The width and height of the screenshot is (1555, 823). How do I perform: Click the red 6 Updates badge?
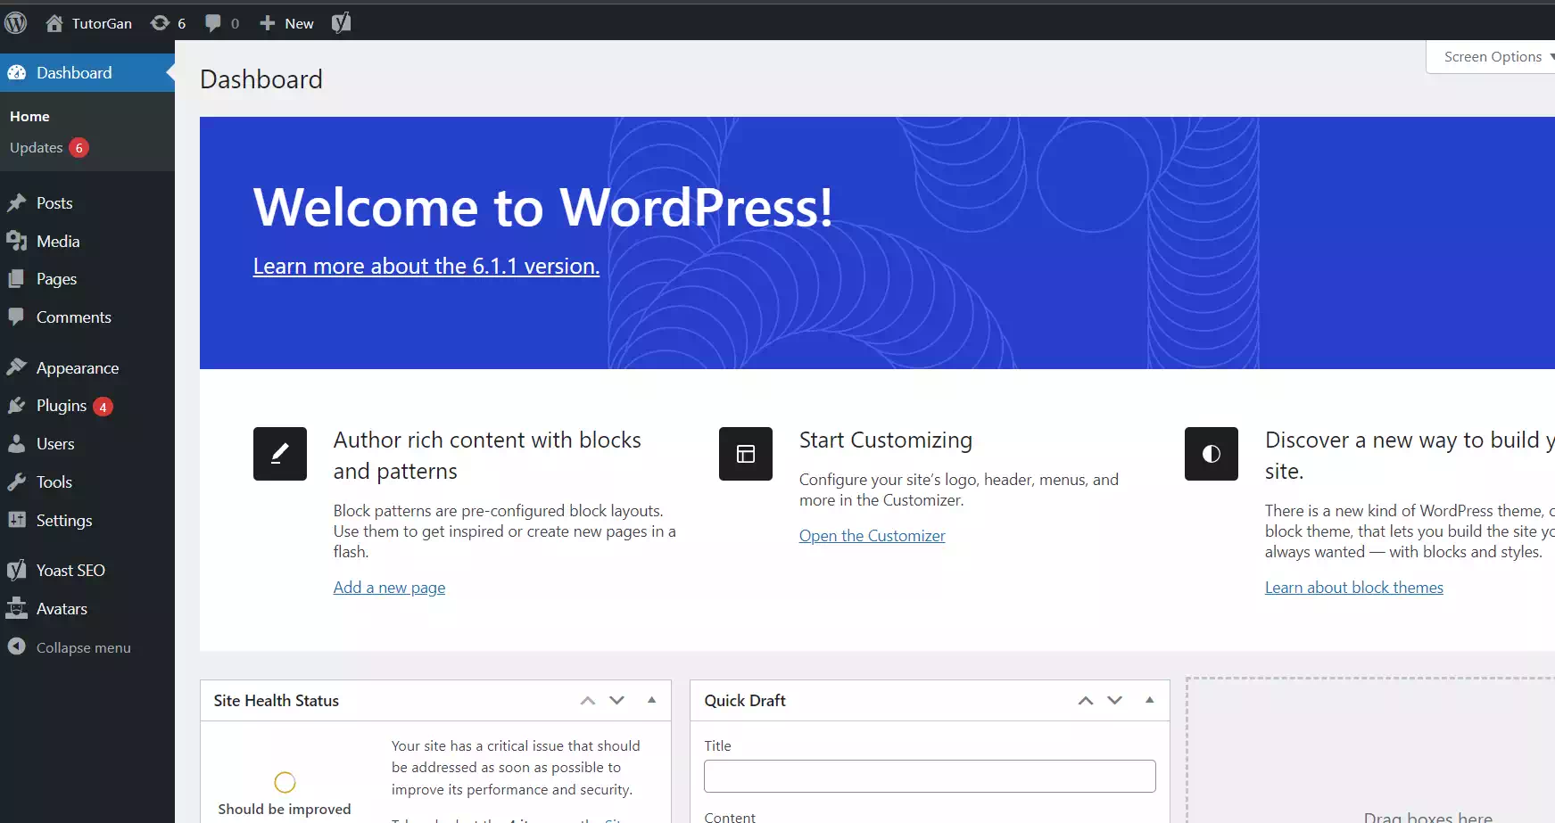[x=79, y=148]
